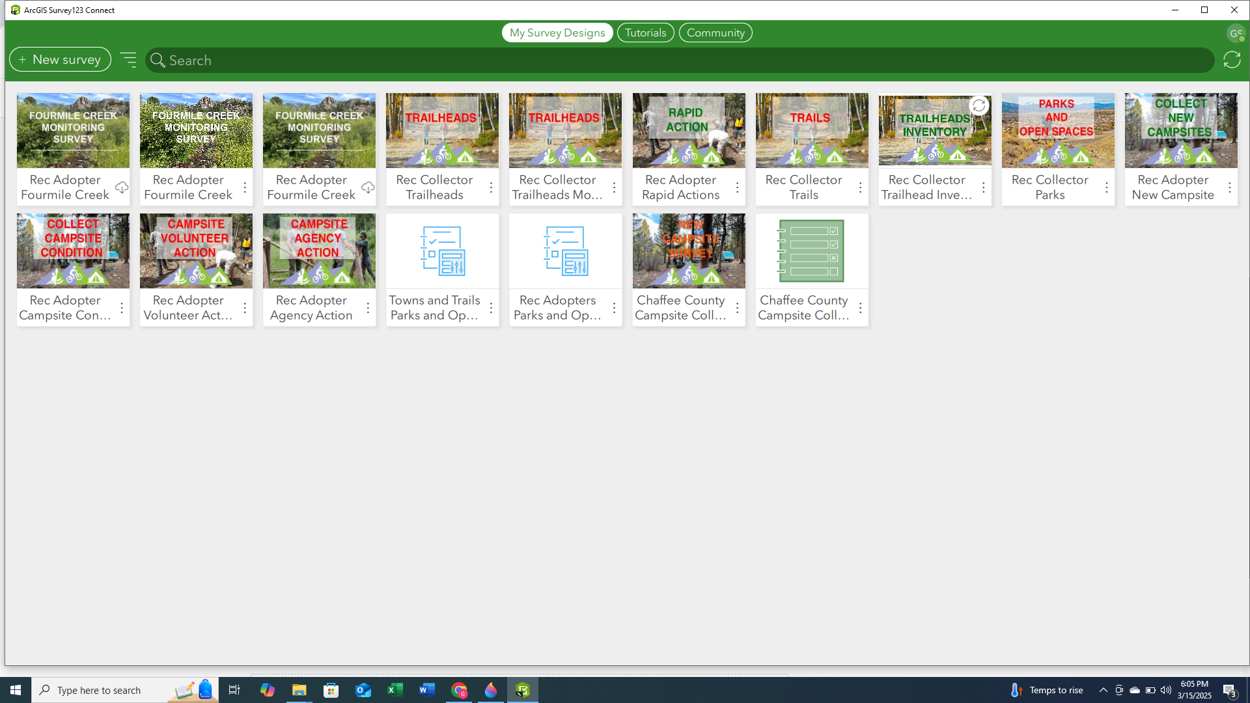The image size is (1250, 703).
Task: Open options menu for Rec Adopter Campsite Con…
Action: click(122, 308)
